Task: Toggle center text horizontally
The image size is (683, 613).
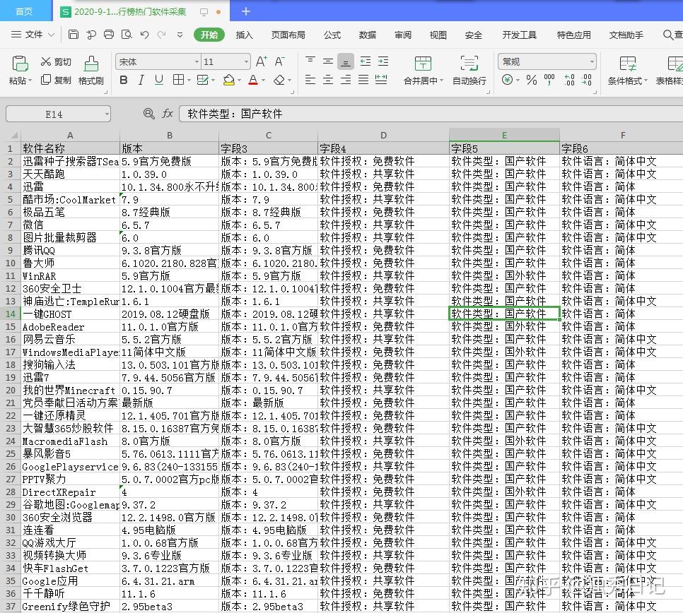Action: 328,79
